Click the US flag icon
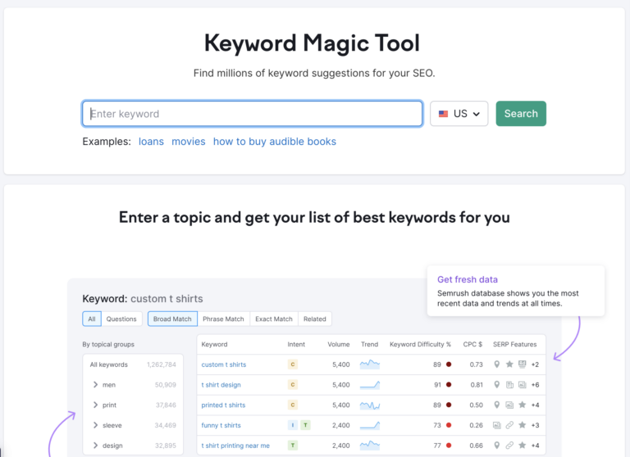Viewport: 630px width, 457px height. click(x=443, y=114)
